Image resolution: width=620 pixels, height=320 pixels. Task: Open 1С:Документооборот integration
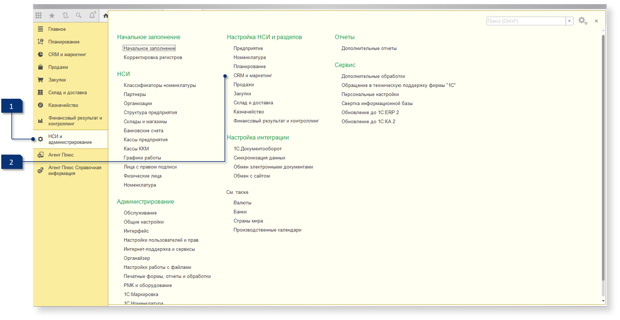(258, 149)
